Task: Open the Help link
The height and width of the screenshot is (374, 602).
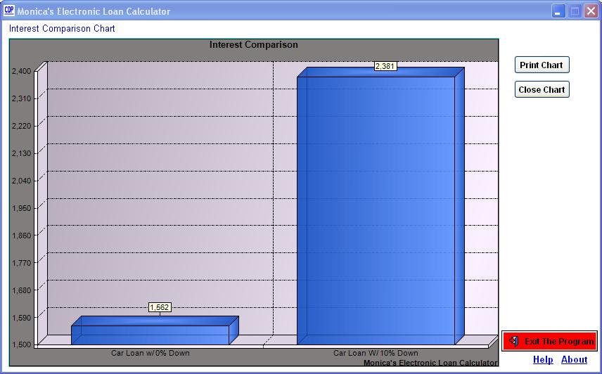Action: [x=543, y=360]
